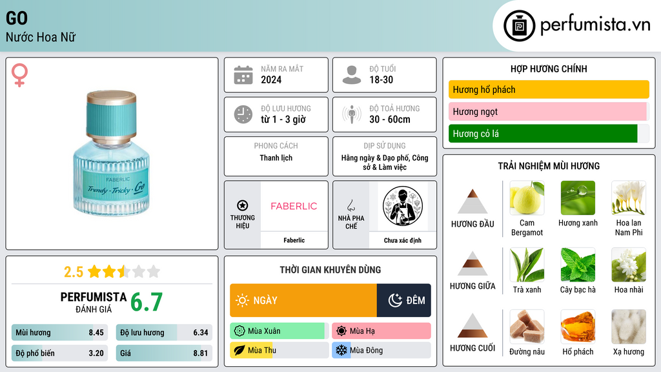Image resolution: width=661 pixels, height=372 pixels.
Task: Click the pink female gender symbol
Action: pos(19,75)
